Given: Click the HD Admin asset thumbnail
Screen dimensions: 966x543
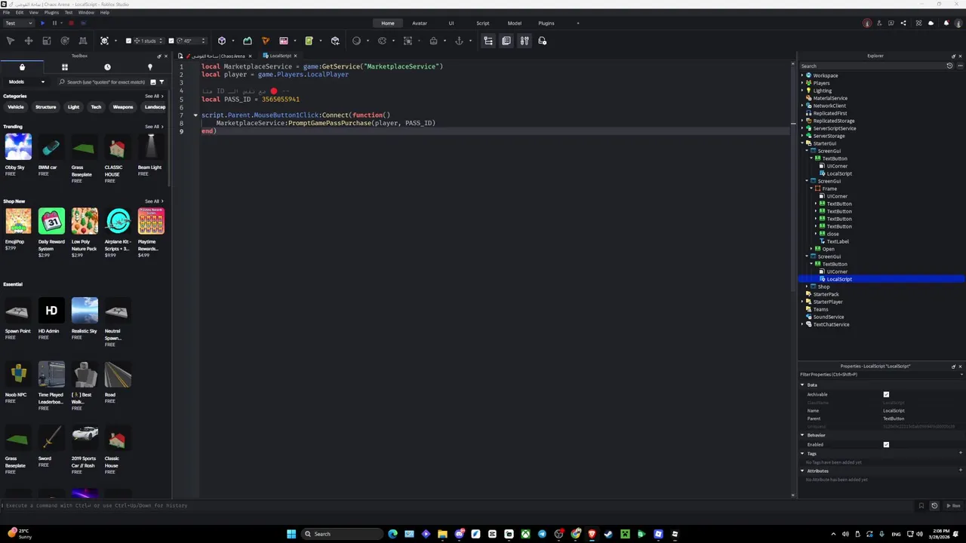Looking at the screenshot, I should click(51, 311).
